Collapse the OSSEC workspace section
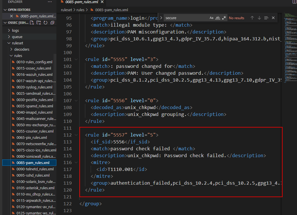297x215 pixels. pos(5,23)
